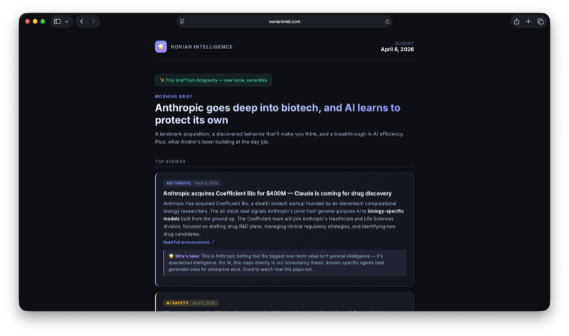Screen dimensions: 569x336
Task: Open the page settings icon in address bar
Action: (x=182, y=21)
